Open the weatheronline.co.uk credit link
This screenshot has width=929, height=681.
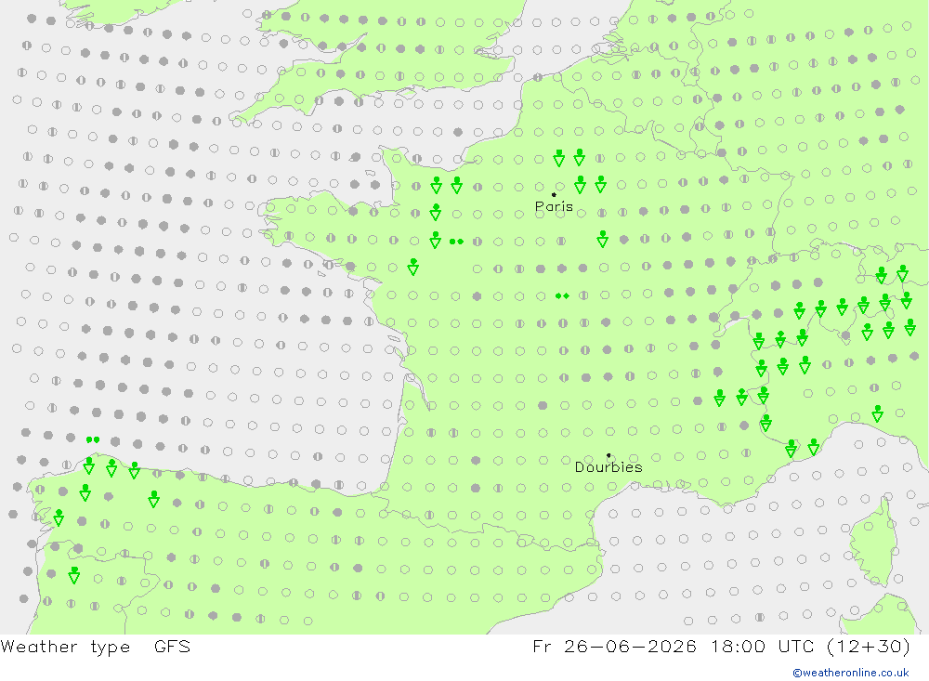[851, 673]
